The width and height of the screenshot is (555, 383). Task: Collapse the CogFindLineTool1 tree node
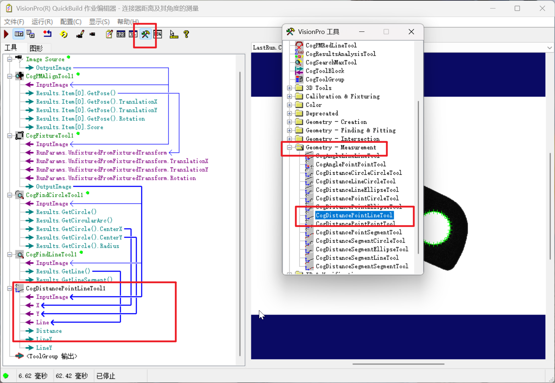tap(10, 254)
